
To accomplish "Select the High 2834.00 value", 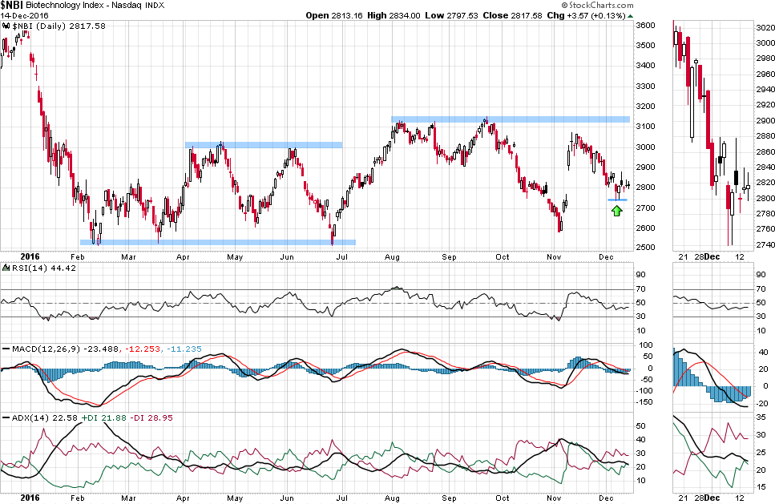I will click(x=394, y=15).
